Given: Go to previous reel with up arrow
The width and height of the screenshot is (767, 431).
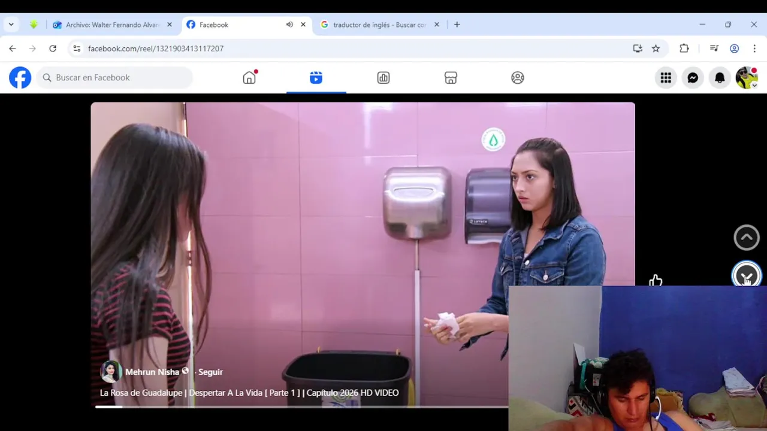Looking at the screenshot, I should tap(747, 238).
